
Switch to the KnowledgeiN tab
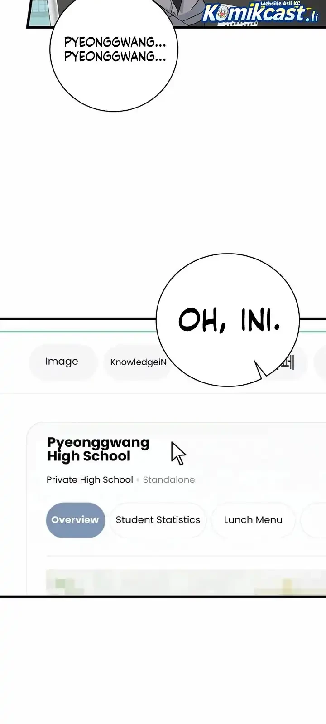(x=138, y=362)
